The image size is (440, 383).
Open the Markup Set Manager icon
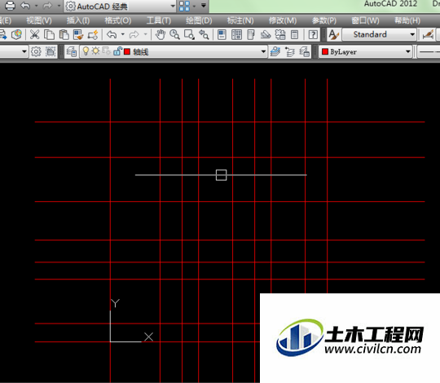[280, 35]
